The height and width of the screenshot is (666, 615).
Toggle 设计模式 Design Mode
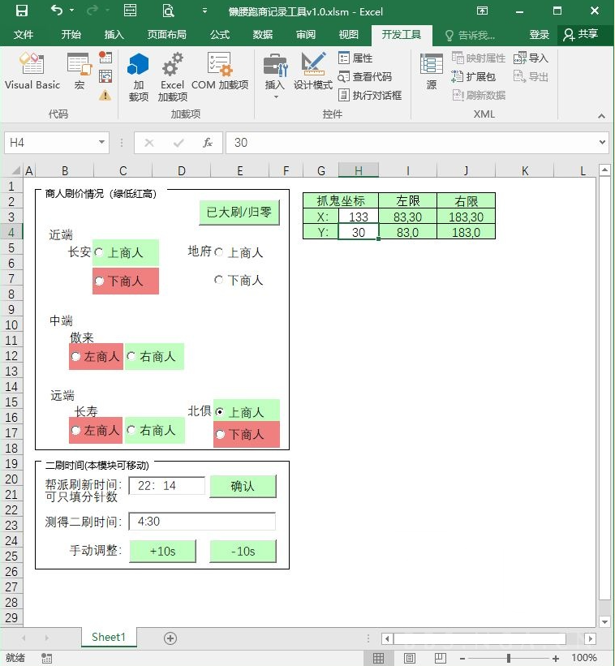(312, 71)
